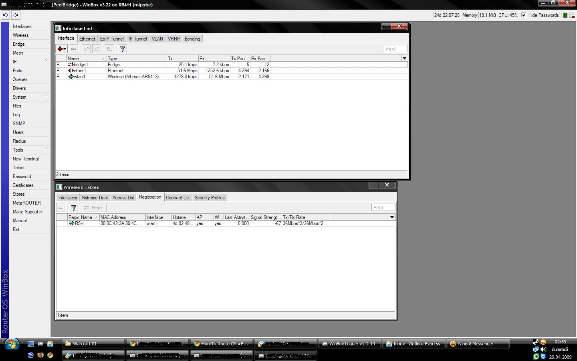The height and width of the screenshot is (361, 577).
Task: Open the Connect List tab
Action: tap(178, 198)
